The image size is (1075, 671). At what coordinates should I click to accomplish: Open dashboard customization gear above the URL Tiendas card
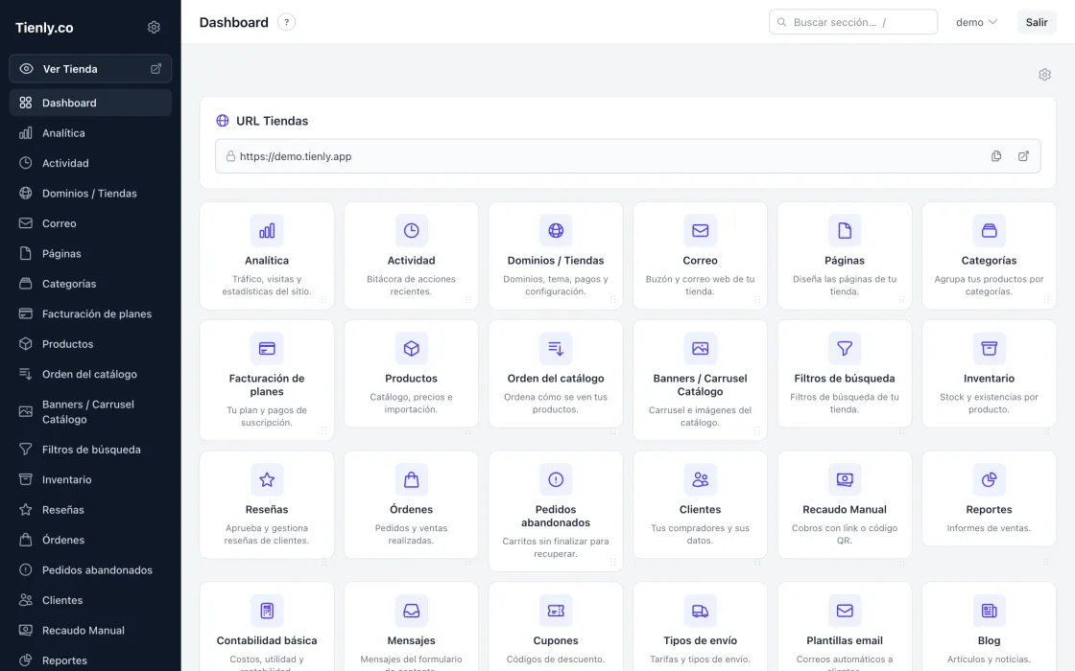pyautogui.click(x=1045, y=75)
